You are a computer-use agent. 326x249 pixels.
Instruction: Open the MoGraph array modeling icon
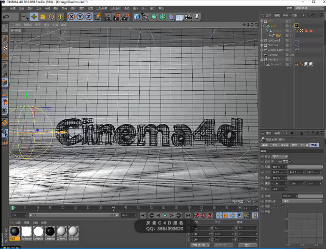tap(162, 17)
